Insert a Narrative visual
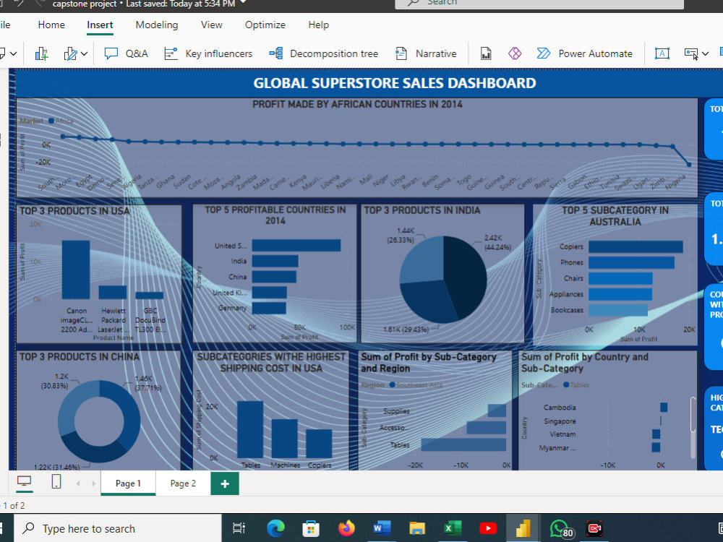 point(426,53)
